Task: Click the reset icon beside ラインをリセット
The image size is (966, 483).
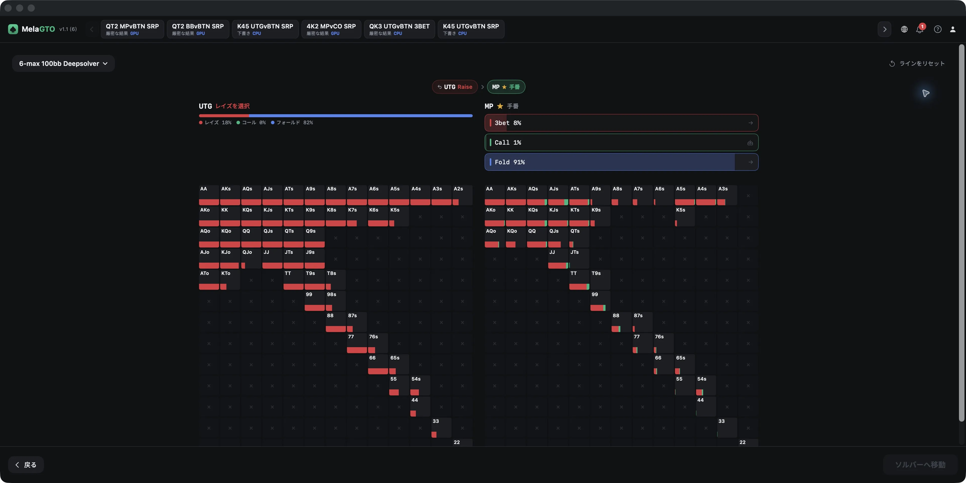Action: 892,64
